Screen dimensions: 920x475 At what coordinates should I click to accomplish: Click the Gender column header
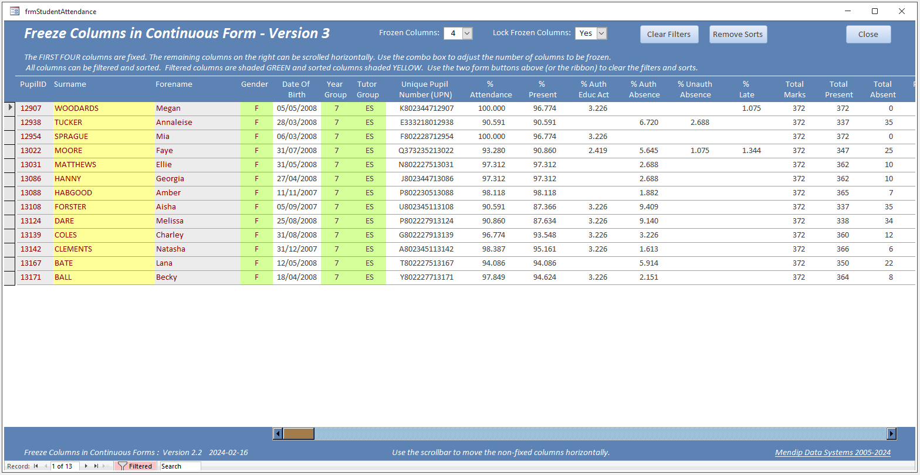255,84
